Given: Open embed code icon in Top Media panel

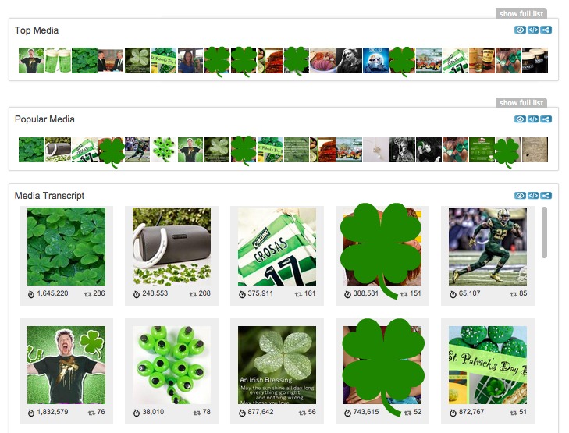Looking at the screenshot, I should click(533, 30).
